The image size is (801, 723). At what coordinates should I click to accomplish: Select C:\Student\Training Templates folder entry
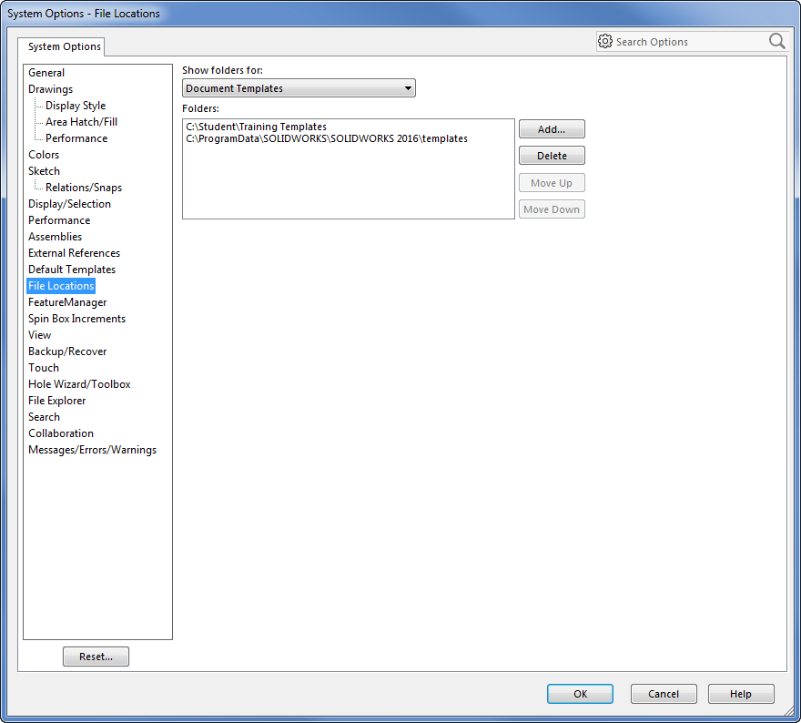click(x=256, y=127)
